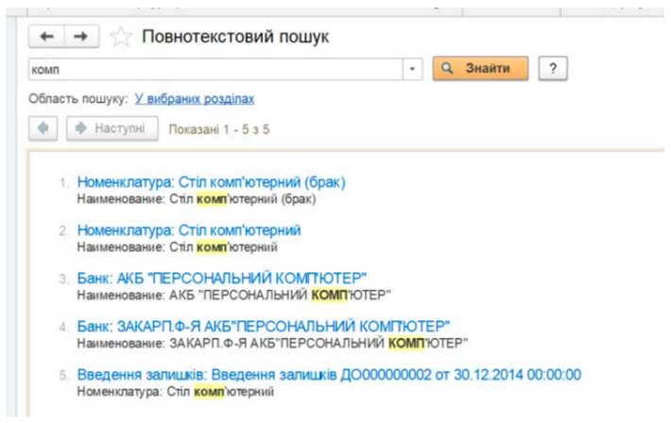671x423 pixels.
Task: Open second result 'Номенклатура: Стіл комп'ютерний' link
Action: (188, 230)
